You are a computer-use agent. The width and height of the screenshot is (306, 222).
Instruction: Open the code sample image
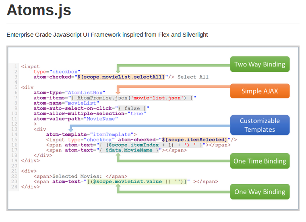pos(153,128)
